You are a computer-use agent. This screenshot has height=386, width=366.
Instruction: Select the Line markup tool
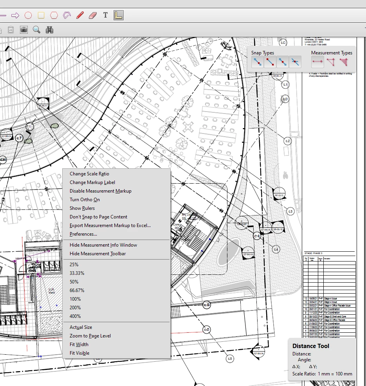click(3, 16)
